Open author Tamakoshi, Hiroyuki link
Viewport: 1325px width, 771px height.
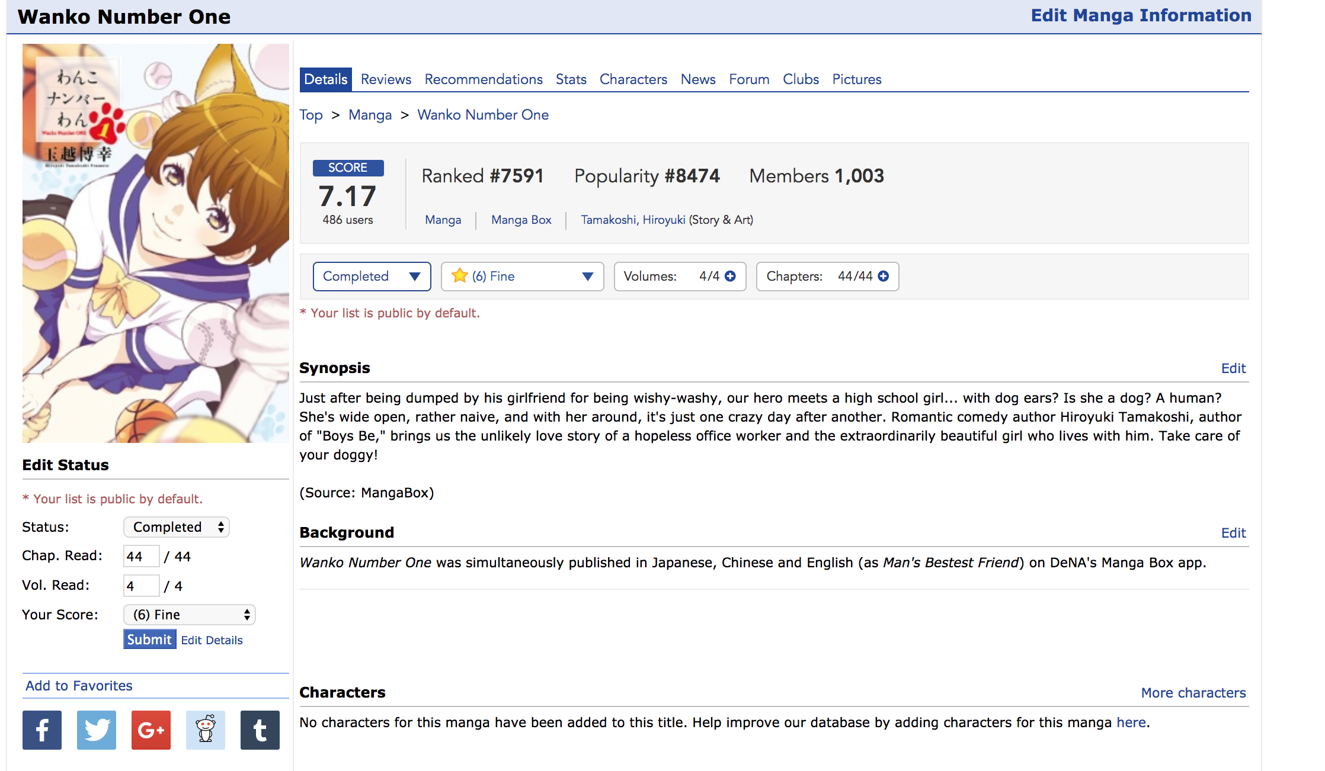coord(633,220)
